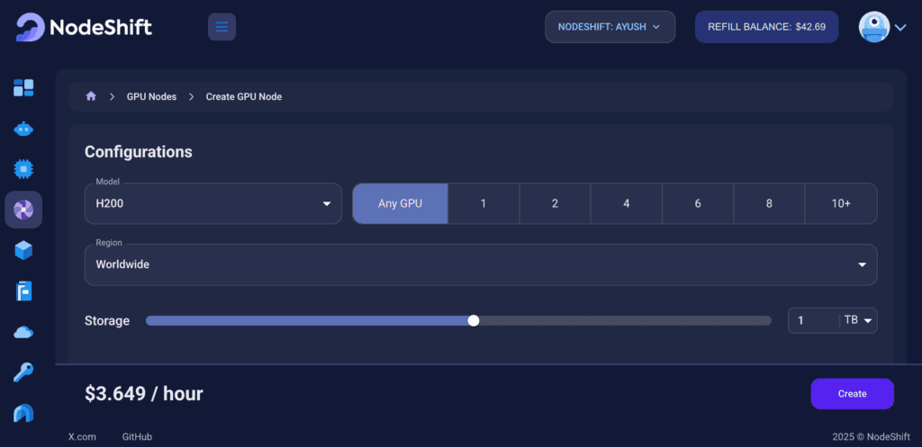The image size is (922, 447).
Task: Open the CPU chip icon in sidebar
Action: click(23, 169)
